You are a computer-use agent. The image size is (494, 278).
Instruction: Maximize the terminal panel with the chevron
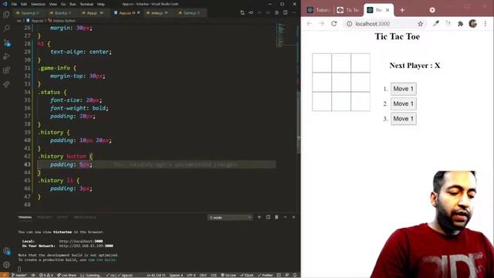pyautogui.click(x=285, y=217)
